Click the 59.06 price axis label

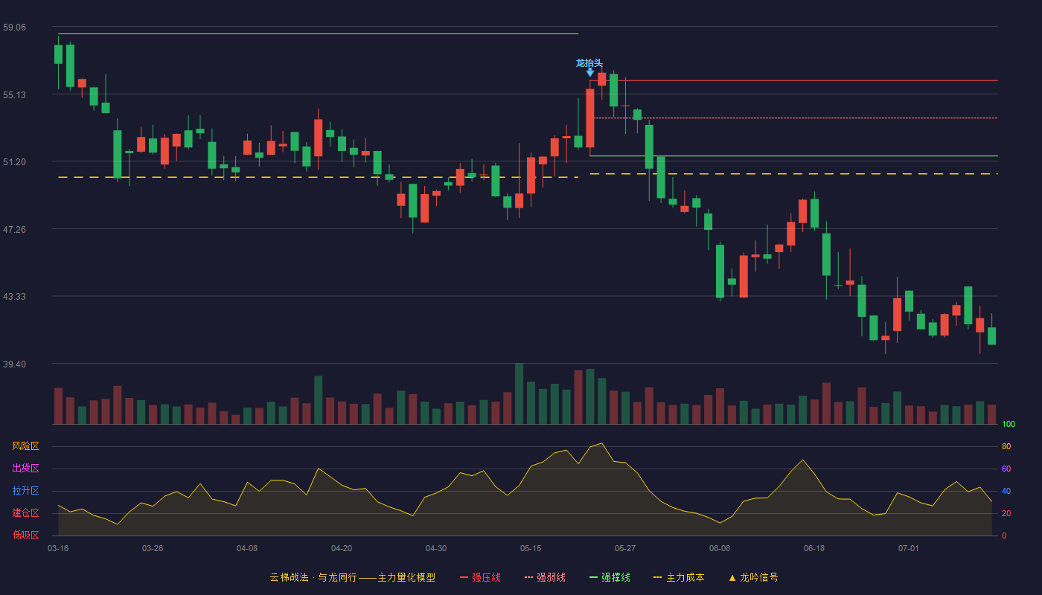click(14, 28)
